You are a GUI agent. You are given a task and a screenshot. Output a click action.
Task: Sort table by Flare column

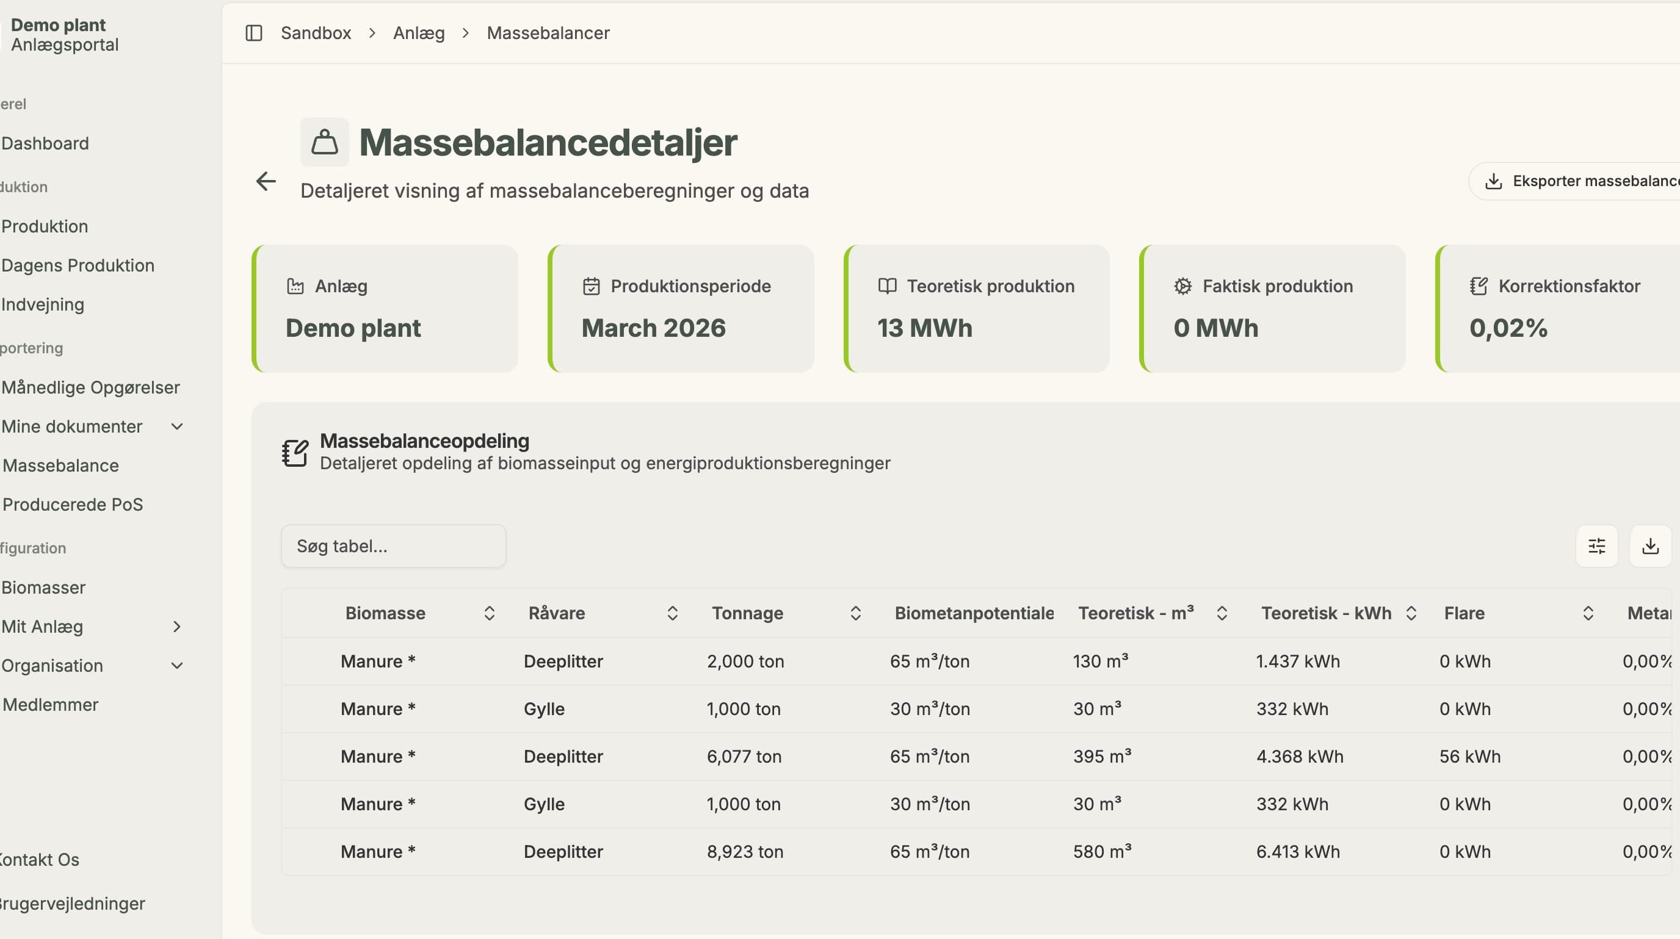tap(1588, 613)
